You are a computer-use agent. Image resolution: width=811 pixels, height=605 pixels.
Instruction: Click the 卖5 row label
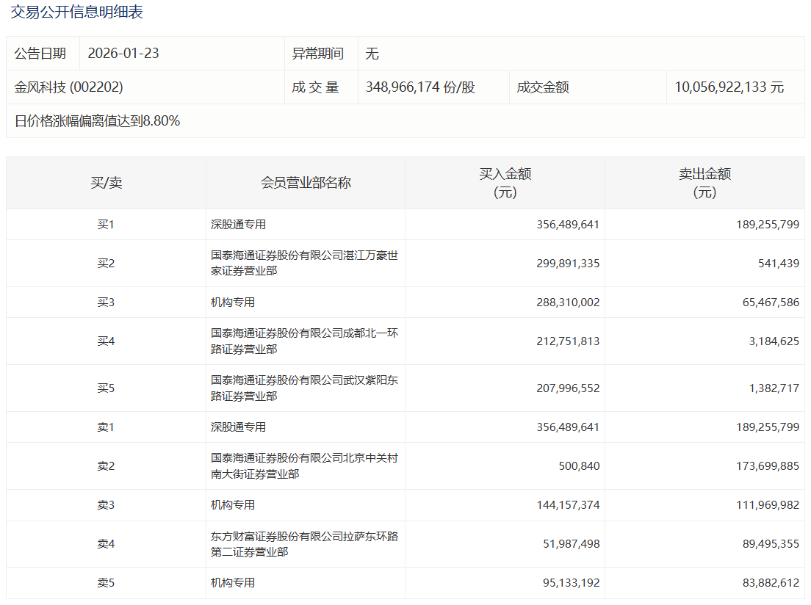coord(106,583)
